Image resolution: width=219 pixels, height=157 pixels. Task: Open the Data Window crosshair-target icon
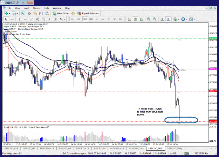pyautogui.click(x=29, y=14)
